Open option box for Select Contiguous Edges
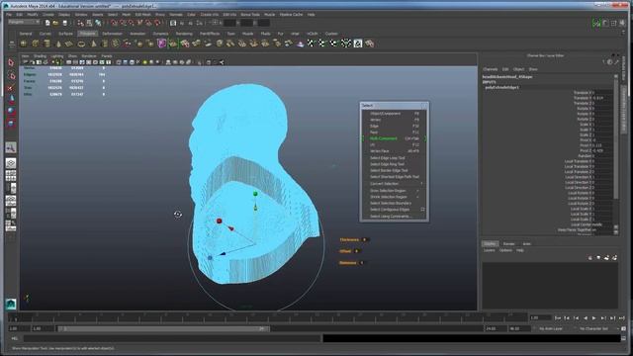 pyautogui.click(x=422, y=210)
